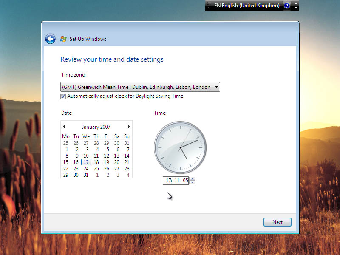This screenshot has width=340, height=255.
Task: Pick January 26 on the calendar
Action: click(x=107, y=168)
